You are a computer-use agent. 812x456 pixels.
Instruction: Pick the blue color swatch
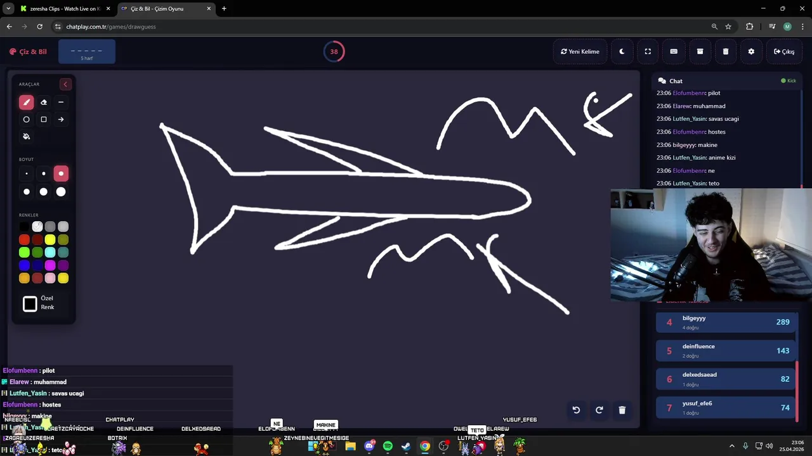24,265
